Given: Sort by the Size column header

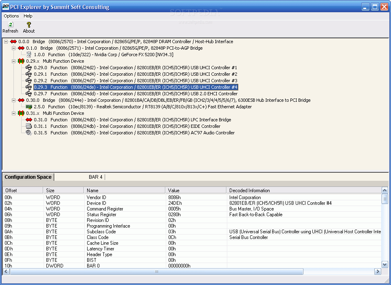Looking at the screenshot, I should click(x=64, y=191).
